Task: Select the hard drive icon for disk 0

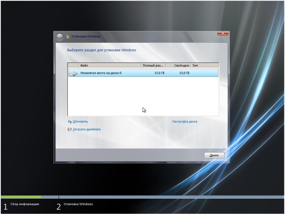Action: [x=73, y=73]
